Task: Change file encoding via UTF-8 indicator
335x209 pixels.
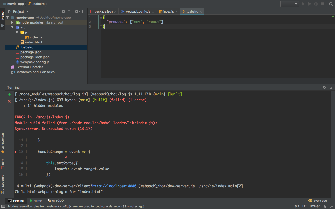Action: coord(315,206)
